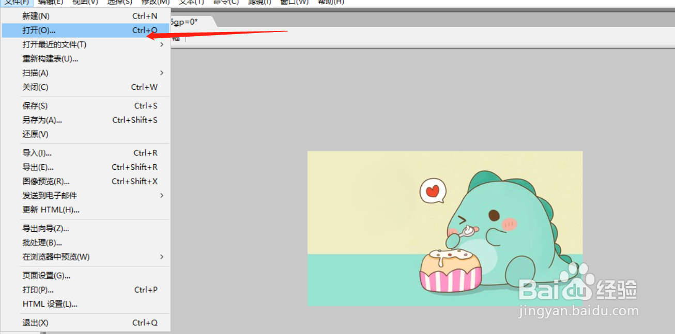The width and height of the screenshot is (675, 334).
Task: Open the 编辑(E) menu in the menu bar
Action: pyautogui.click(x=51, y=2)
